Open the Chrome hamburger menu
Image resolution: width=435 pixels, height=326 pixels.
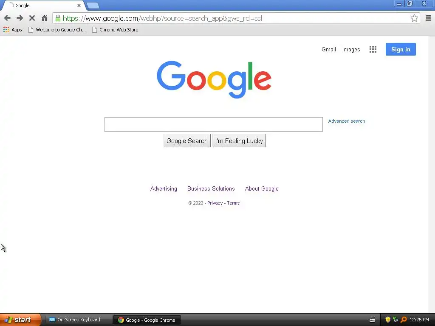(x=428, y=18)
